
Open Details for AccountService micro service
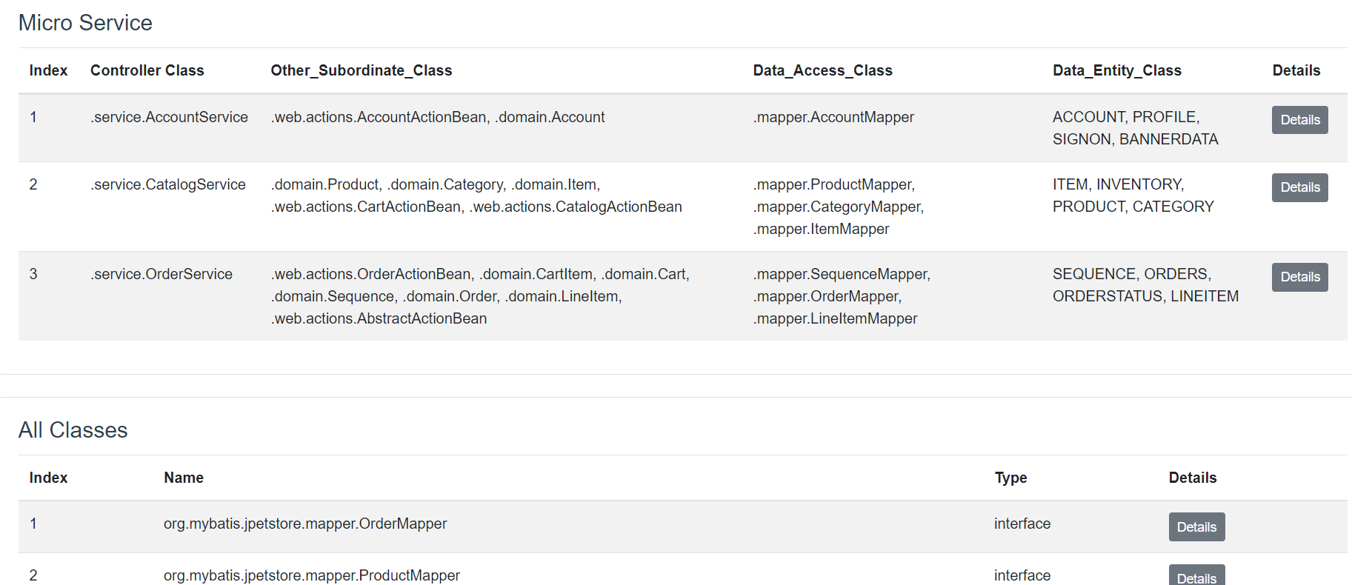tap(1299, 120)
